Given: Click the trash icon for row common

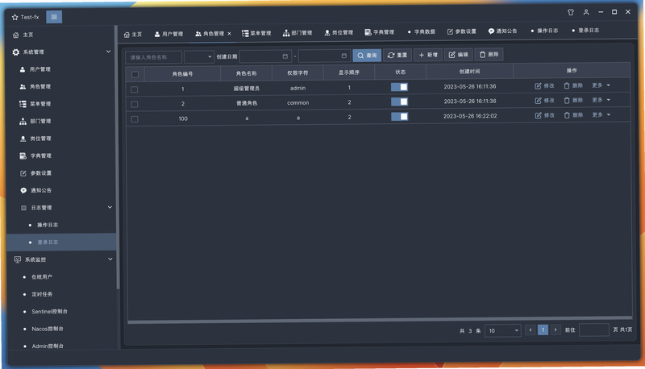Looking at the screenshot, I should pos(567,100).
